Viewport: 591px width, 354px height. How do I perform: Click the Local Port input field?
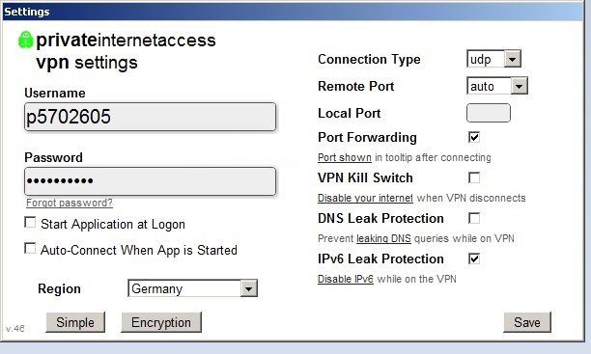(x=489, y=113)
